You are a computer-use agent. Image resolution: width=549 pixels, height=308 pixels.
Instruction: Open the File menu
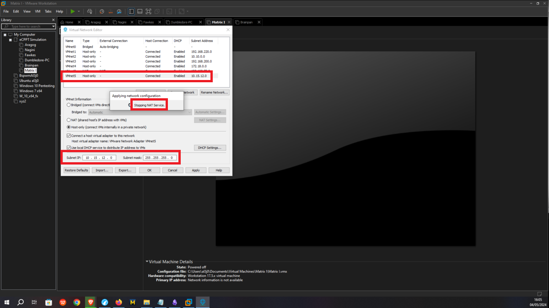[6, 11]
